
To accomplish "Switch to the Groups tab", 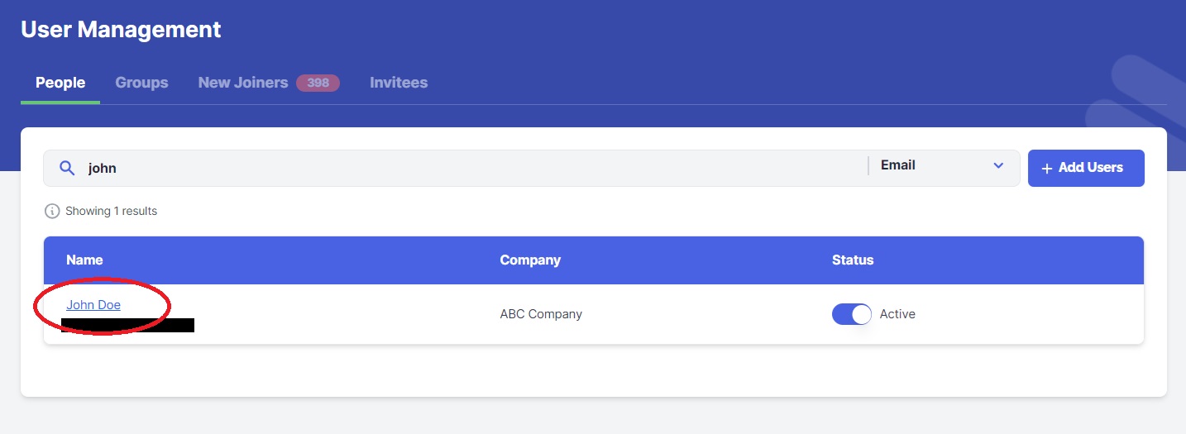I will pyautogui.click(x=141, y=83).
